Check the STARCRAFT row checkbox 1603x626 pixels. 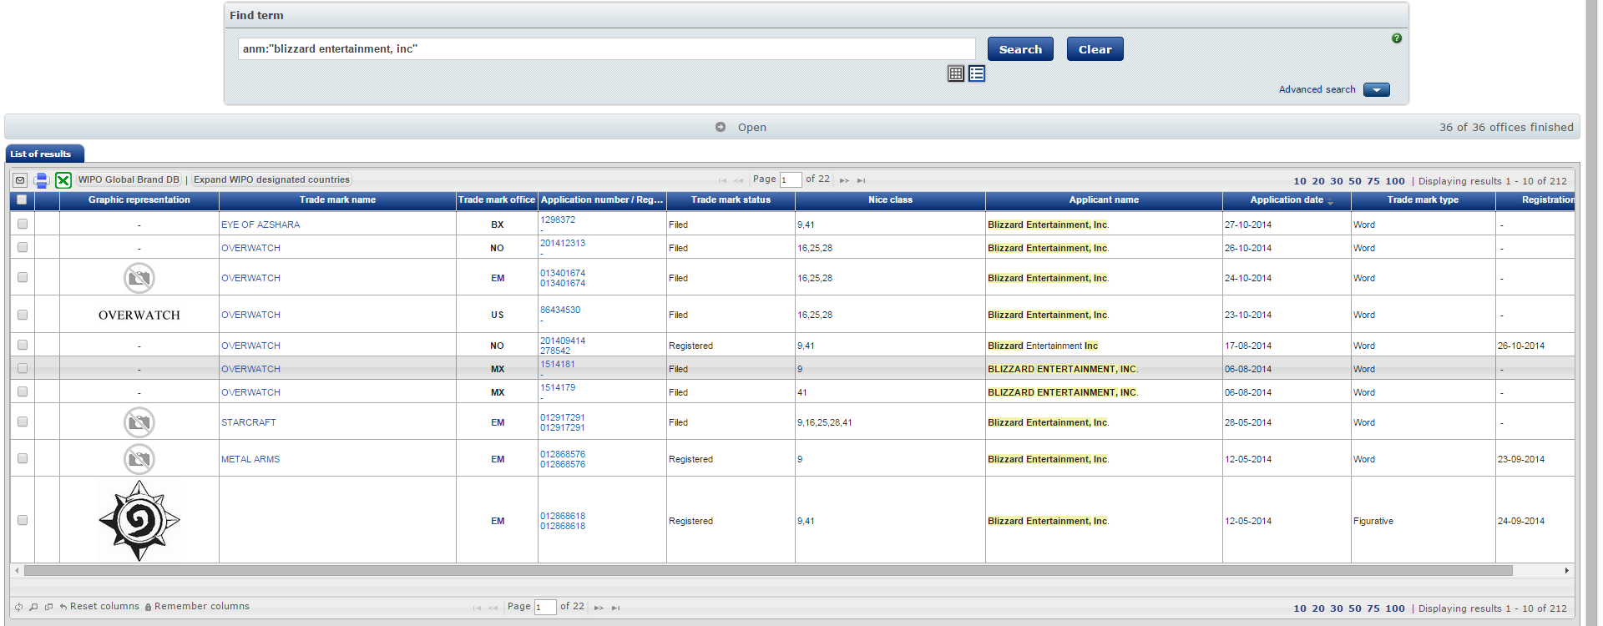pos(23,422)
